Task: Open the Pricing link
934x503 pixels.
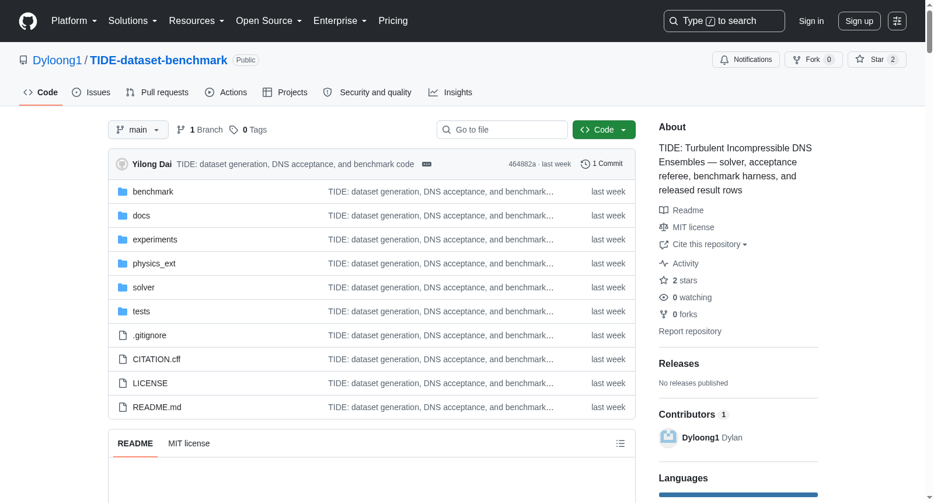Action: 393,21
